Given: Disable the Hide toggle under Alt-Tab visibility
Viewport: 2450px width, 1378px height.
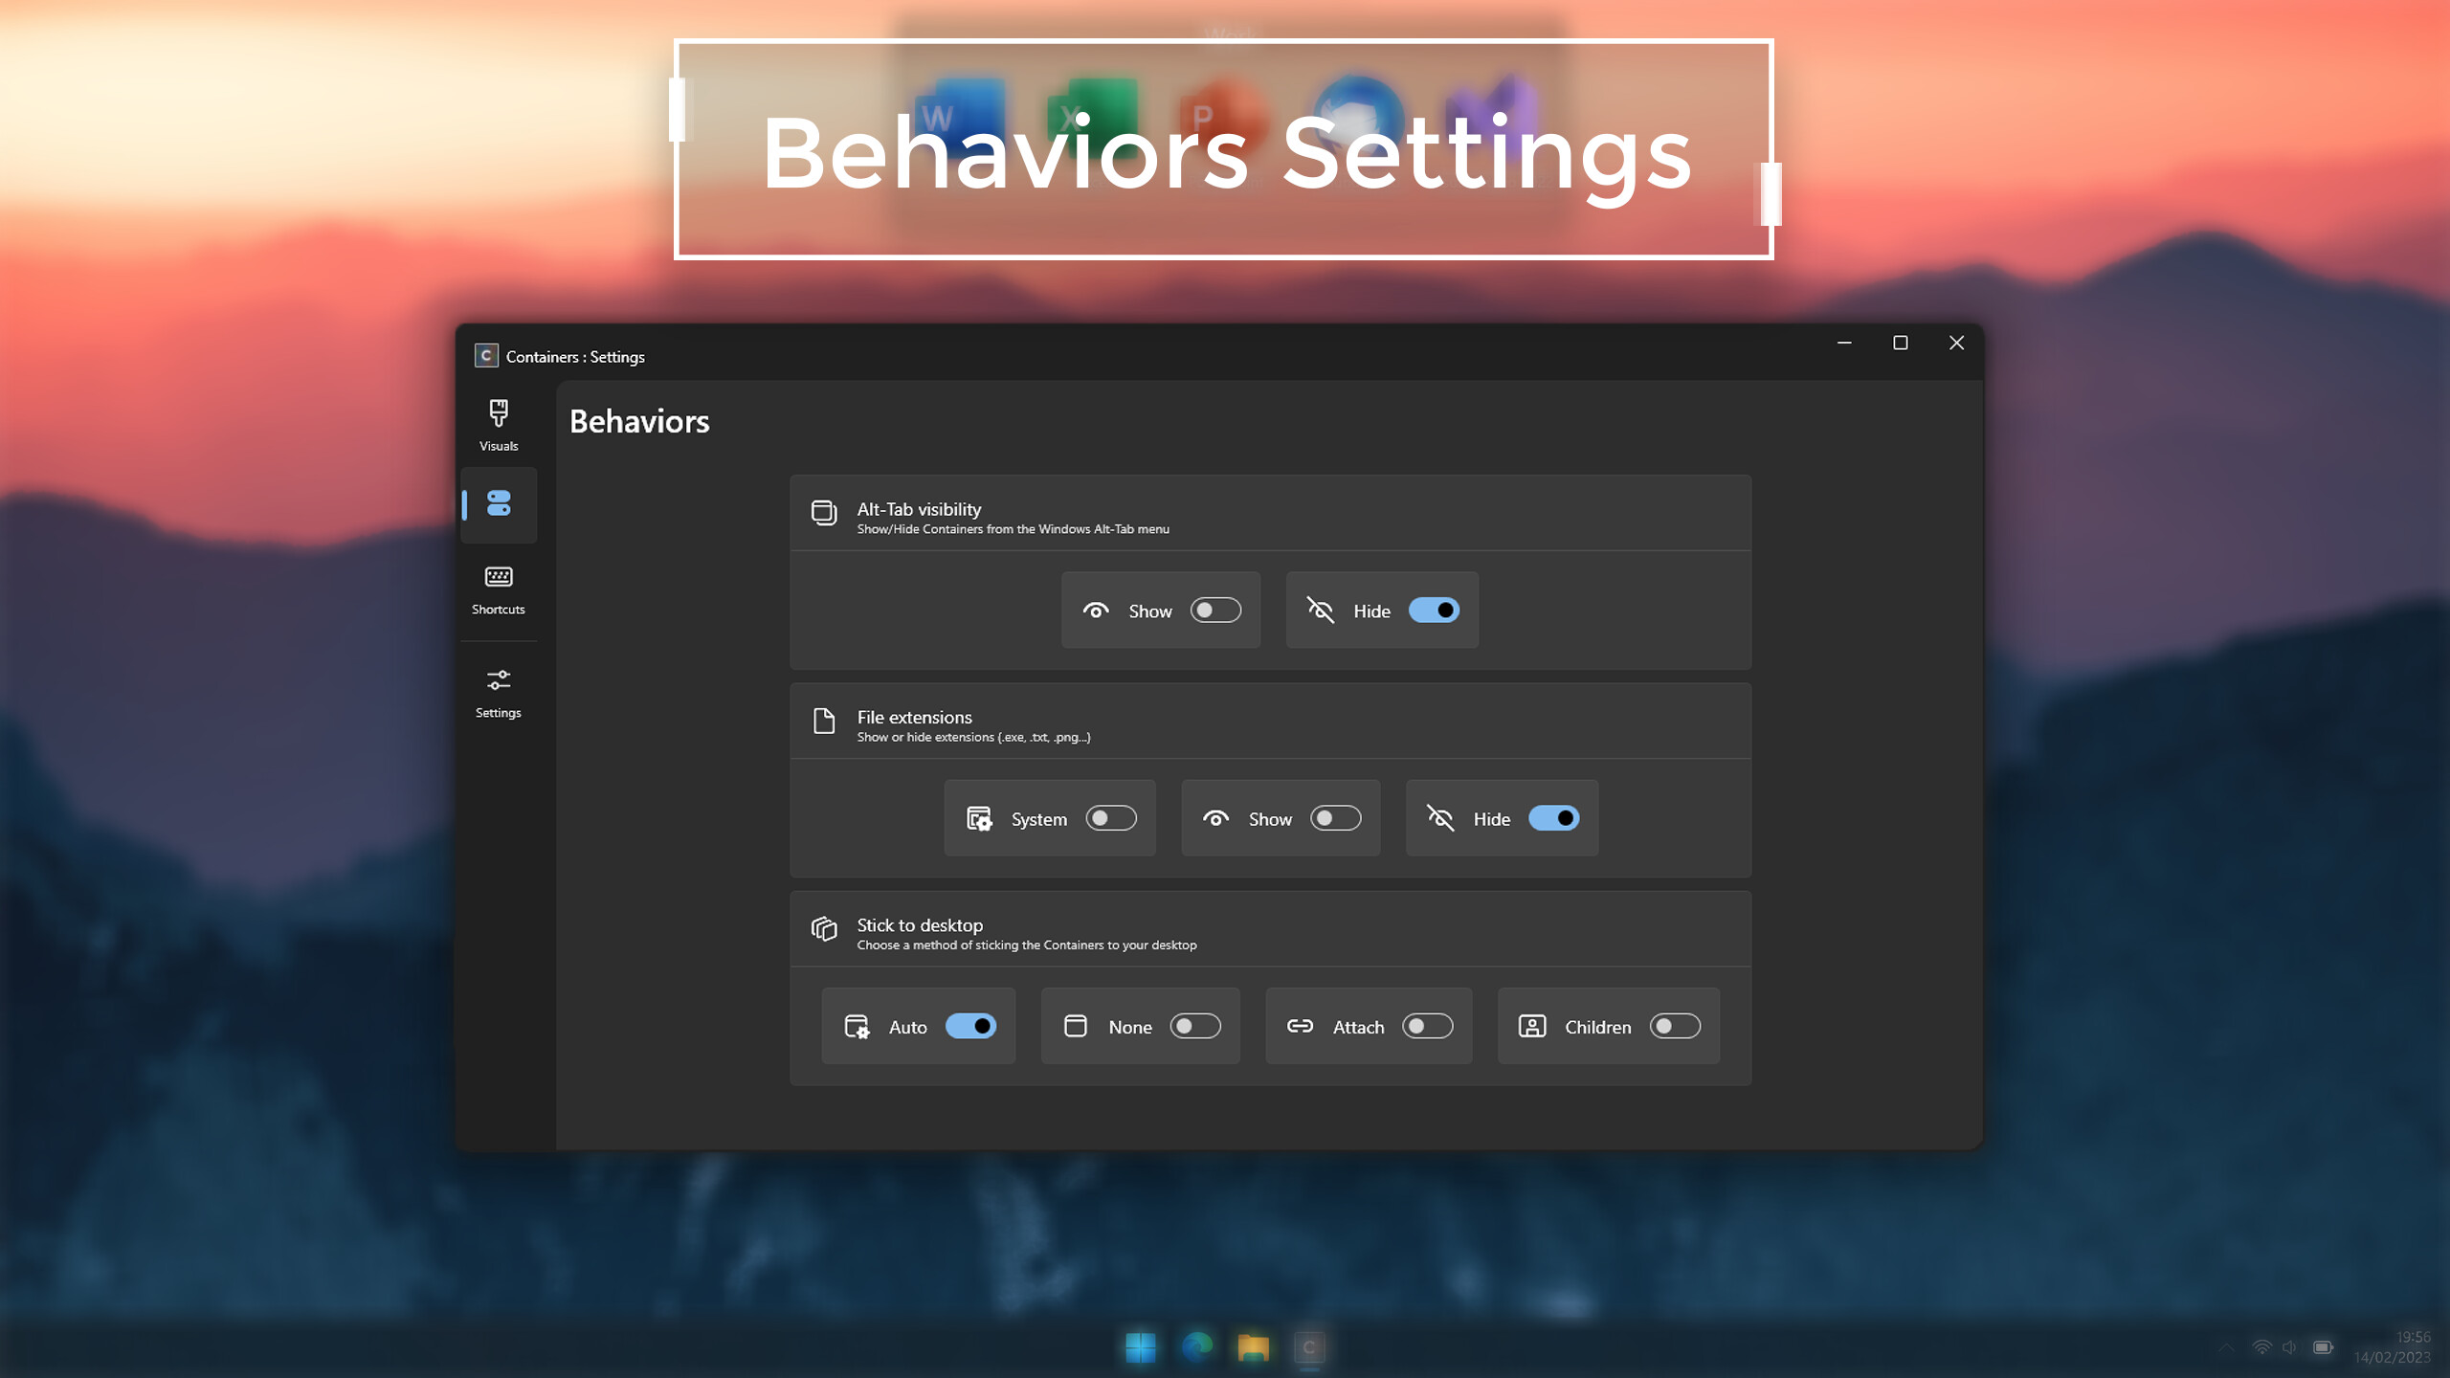Looking at the screenshot, I should pyautogui.click(x=1434, y=610).
